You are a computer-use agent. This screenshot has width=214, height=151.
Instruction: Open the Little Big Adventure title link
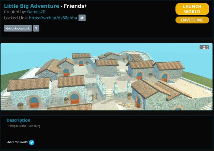coord(32,6)
